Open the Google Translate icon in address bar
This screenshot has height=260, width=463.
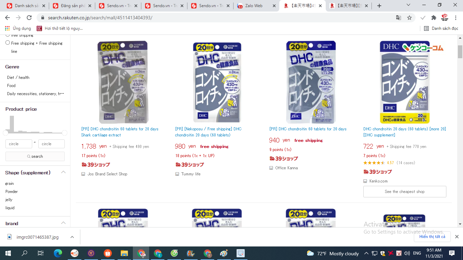[x=399, y=18]
